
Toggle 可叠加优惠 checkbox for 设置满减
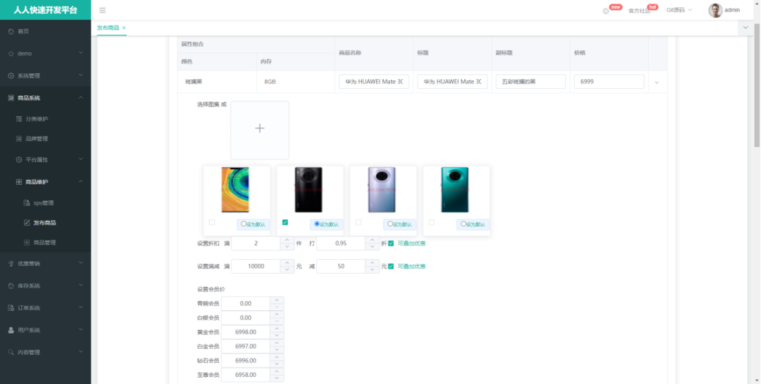click(x=391, y=266)
